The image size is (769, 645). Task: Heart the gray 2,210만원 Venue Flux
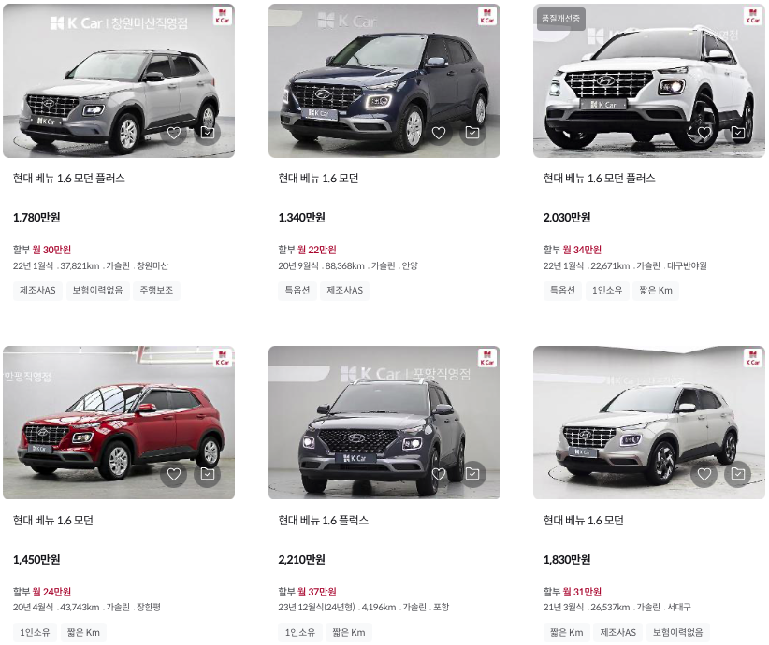[439, 474]
